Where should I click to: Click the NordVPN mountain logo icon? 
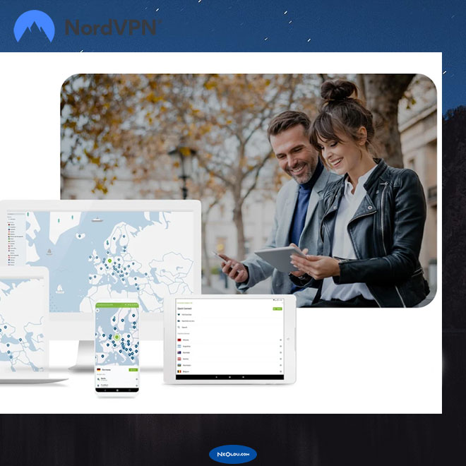click(x=34, y=28)
